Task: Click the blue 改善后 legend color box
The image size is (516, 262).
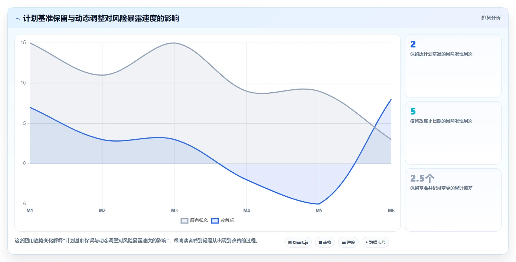Action: (x=215, y=220)
